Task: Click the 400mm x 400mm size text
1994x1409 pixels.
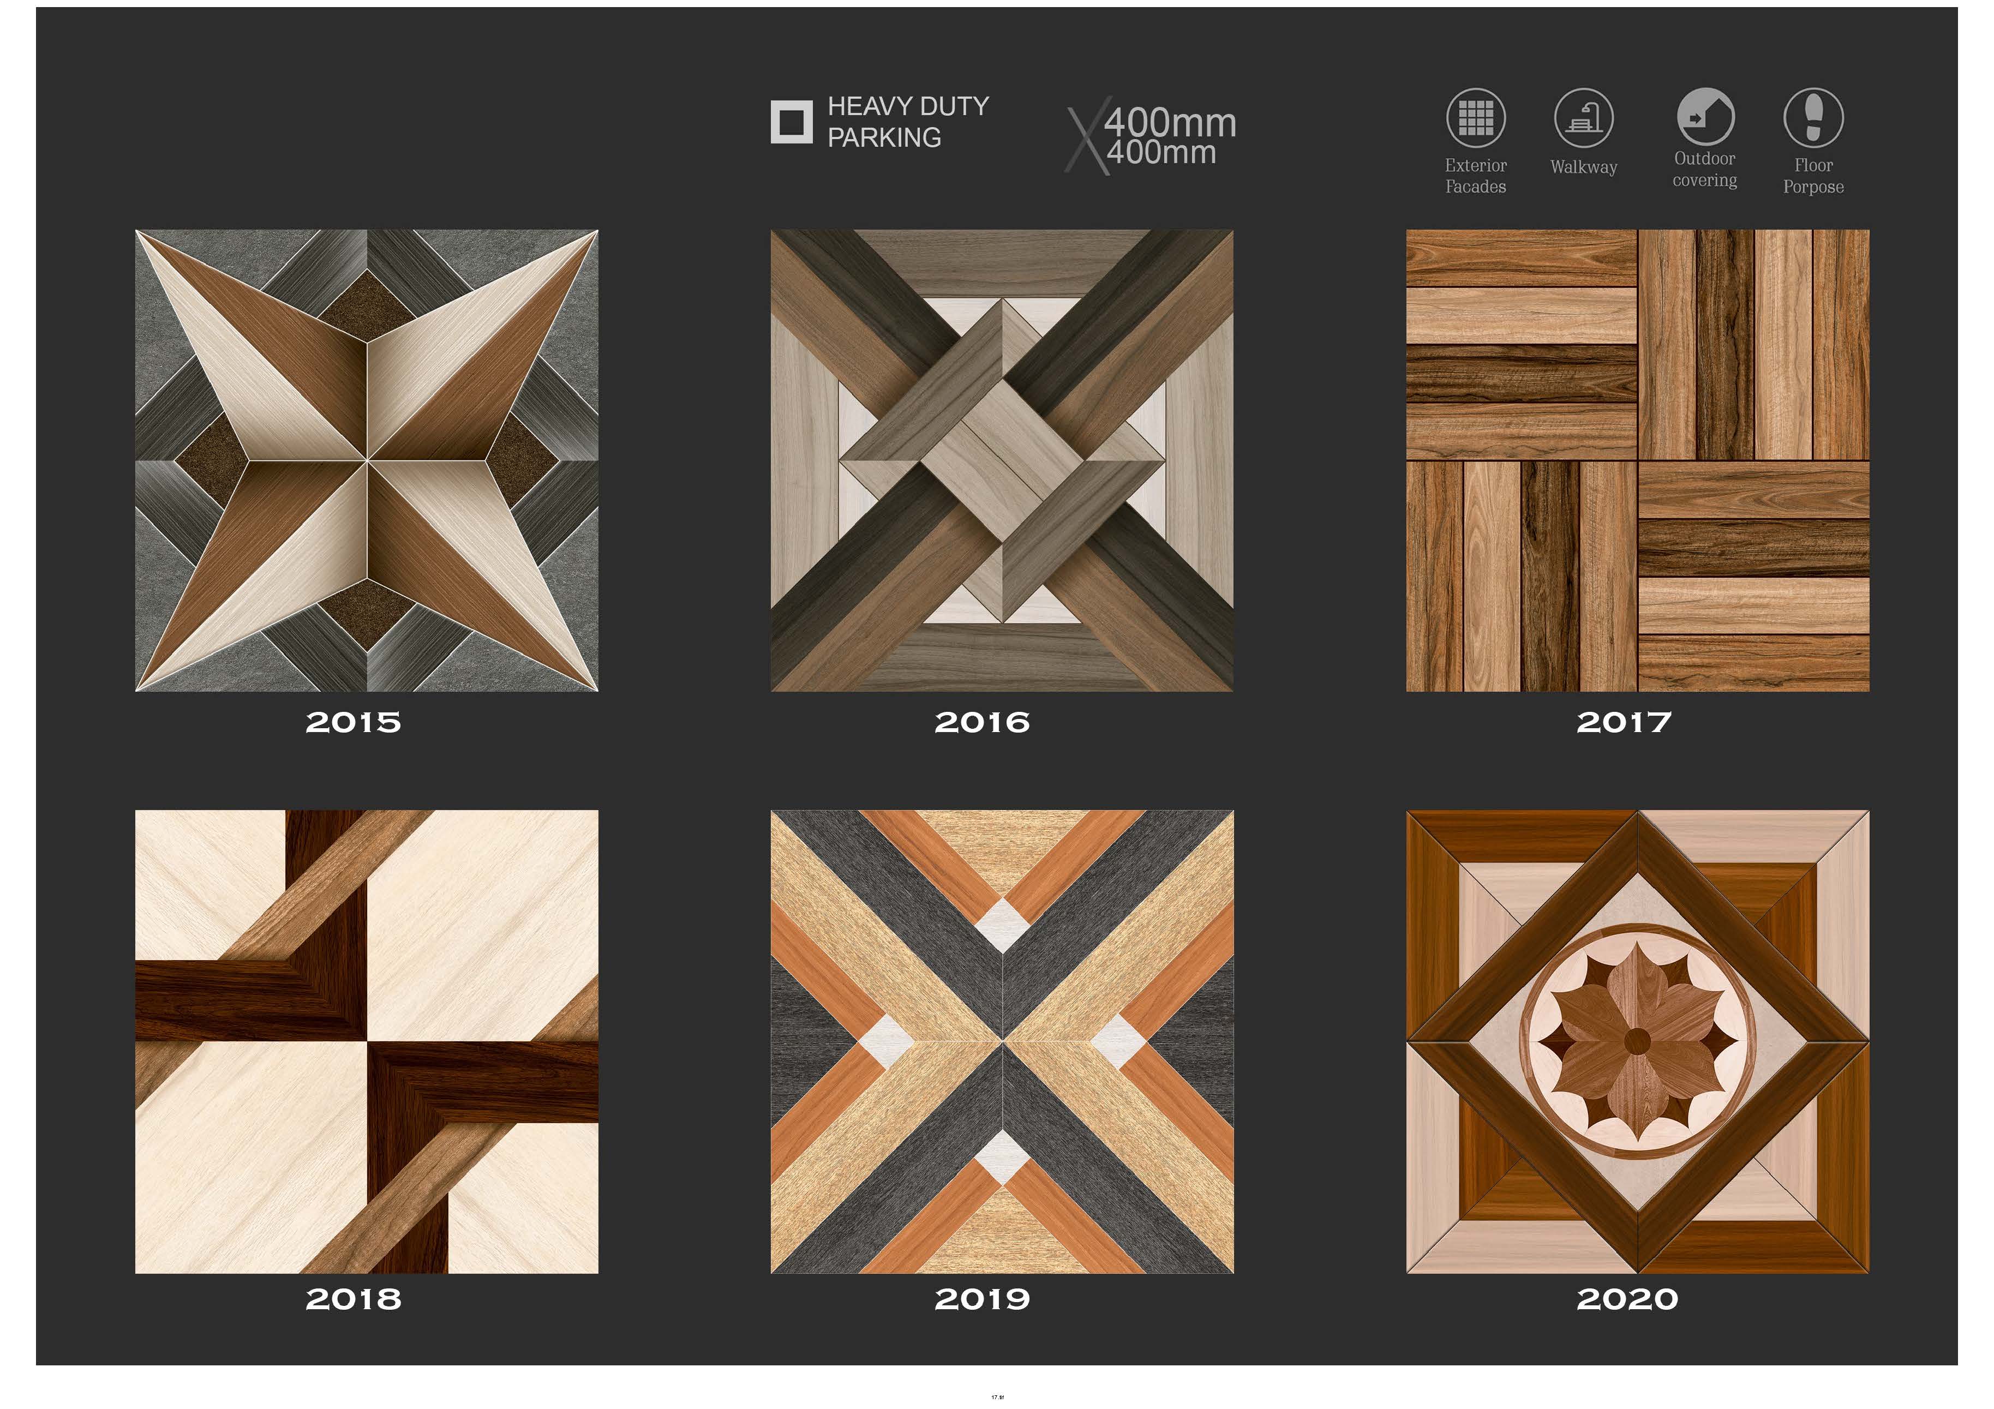Action: tap(1152, 136)
